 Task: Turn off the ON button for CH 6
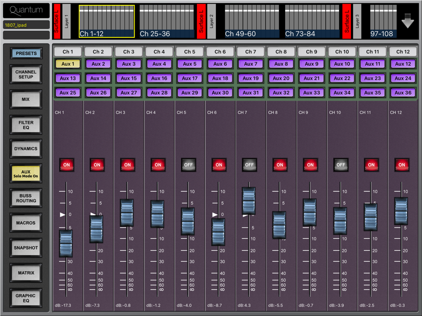pyautogui.click(x=219, y=165)
